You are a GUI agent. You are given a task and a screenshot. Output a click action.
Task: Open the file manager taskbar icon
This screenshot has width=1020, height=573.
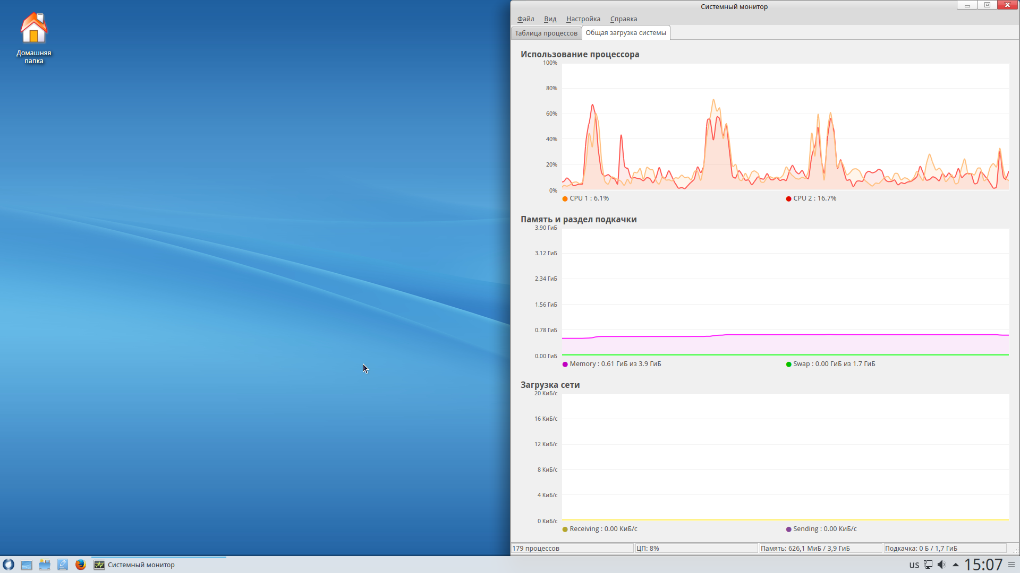tap(45, 565)
